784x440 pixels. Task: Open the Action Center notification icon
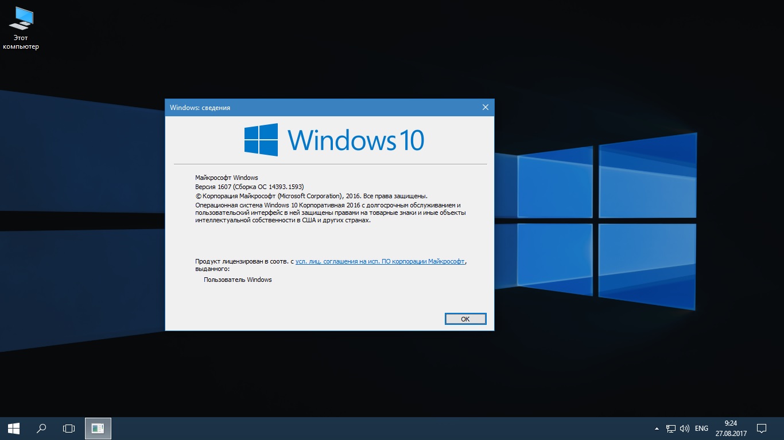762,428
